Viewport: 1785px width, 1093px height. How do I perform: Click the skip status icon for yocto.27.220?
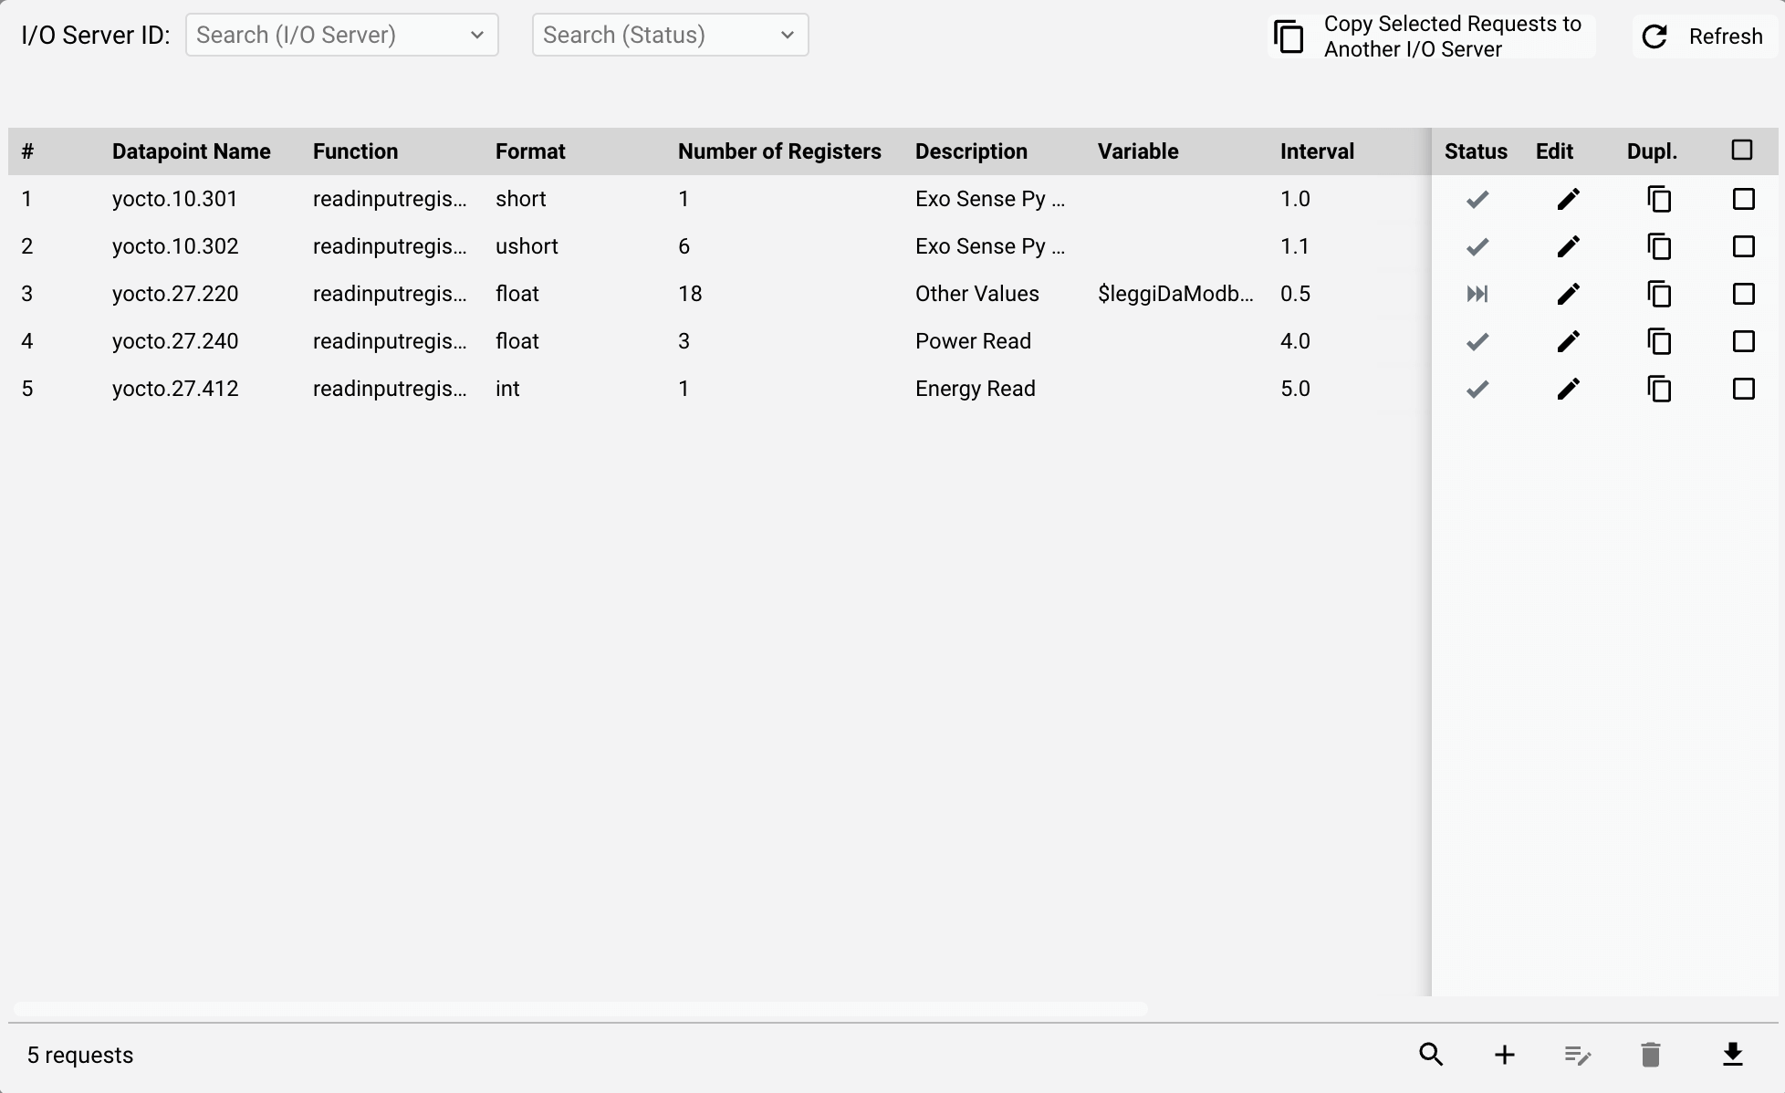[x=1477, y=294]
